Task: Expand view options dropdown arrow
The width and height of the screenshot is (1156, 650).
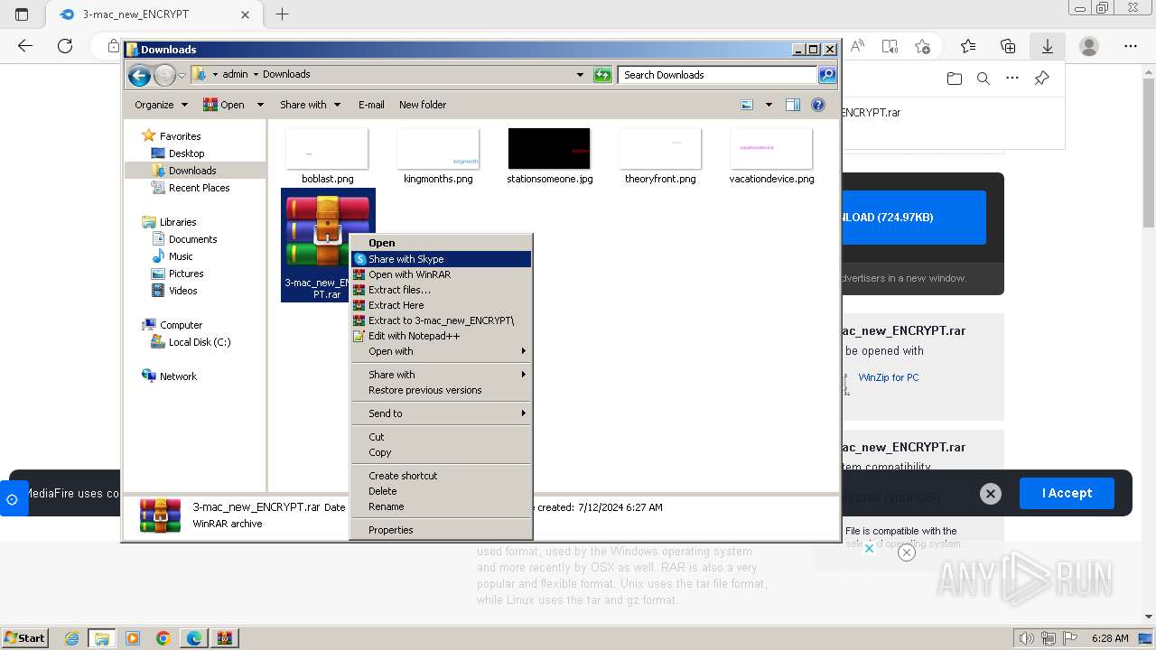Action: tap(769, 105)
